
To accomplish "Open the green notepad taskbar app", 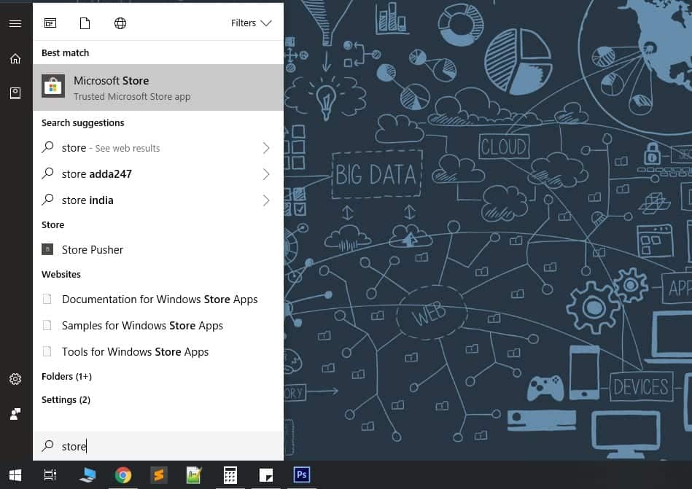I will (194, 475).
